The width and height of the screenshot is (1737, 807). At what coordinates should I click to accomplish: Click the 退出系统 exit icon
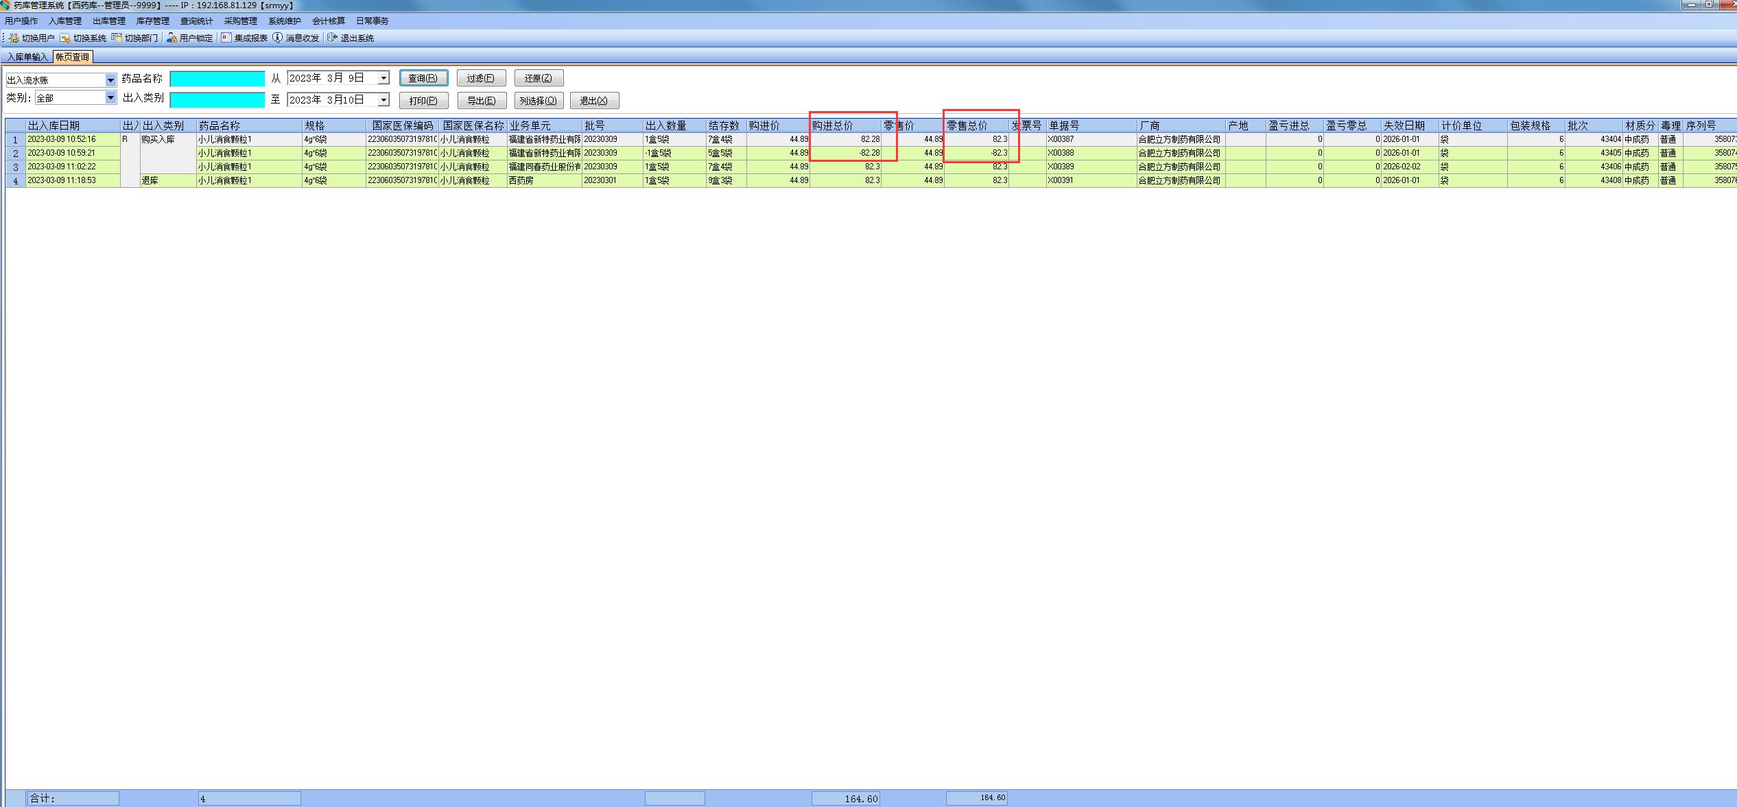[x=333, y=38]
